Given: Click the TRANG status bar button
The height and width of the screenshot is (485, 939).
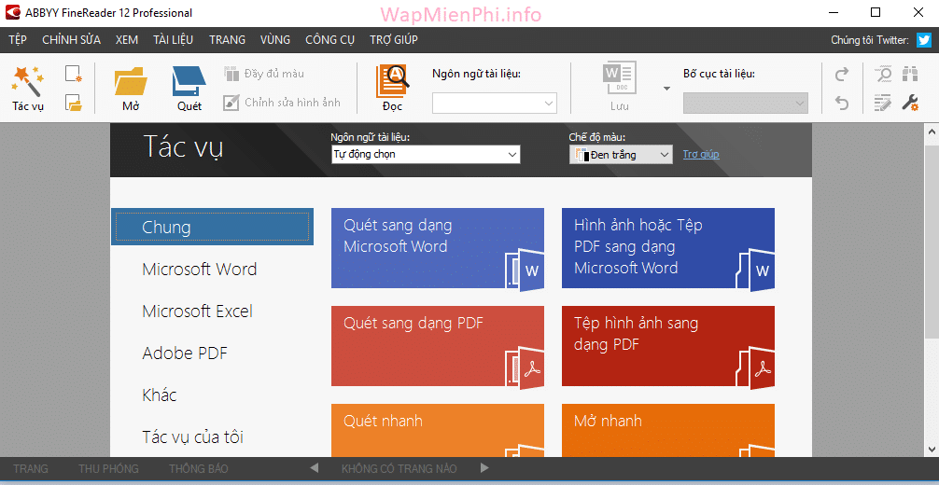Looking at the screenshot, I should (31, 468).
